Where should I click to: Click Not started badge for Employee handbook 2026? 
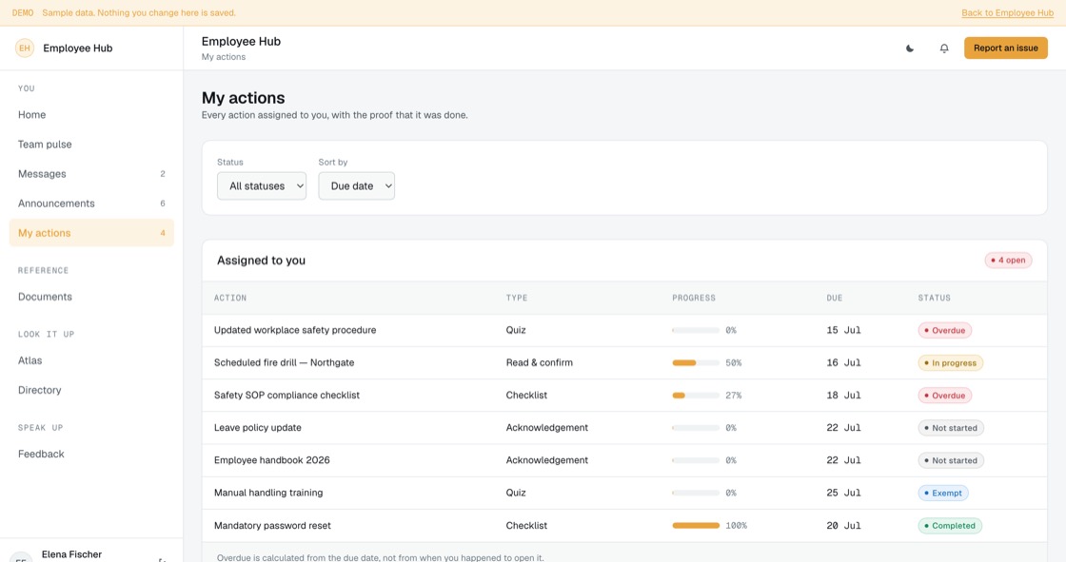951,461
